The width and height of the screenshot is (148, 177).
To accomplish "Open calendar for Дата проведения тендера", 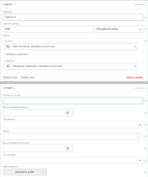I will [68, 113].
